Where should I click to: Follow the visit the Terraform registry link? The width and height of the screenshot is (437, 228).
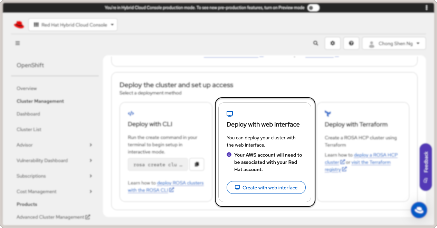click(x=371, y=162)
